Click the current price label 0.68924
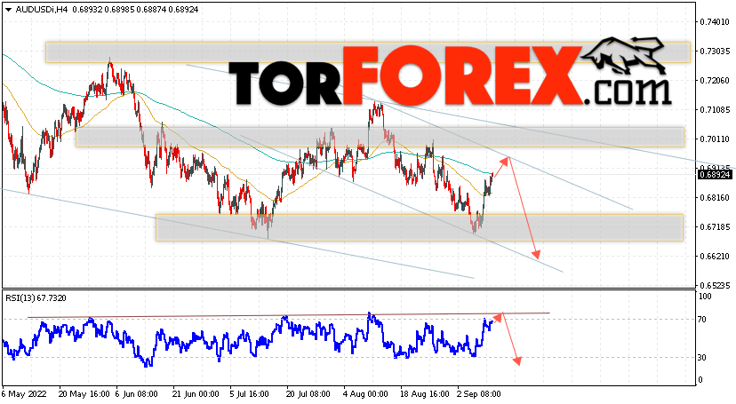Viewport: 736px width, 404px height. click(715, 175)
